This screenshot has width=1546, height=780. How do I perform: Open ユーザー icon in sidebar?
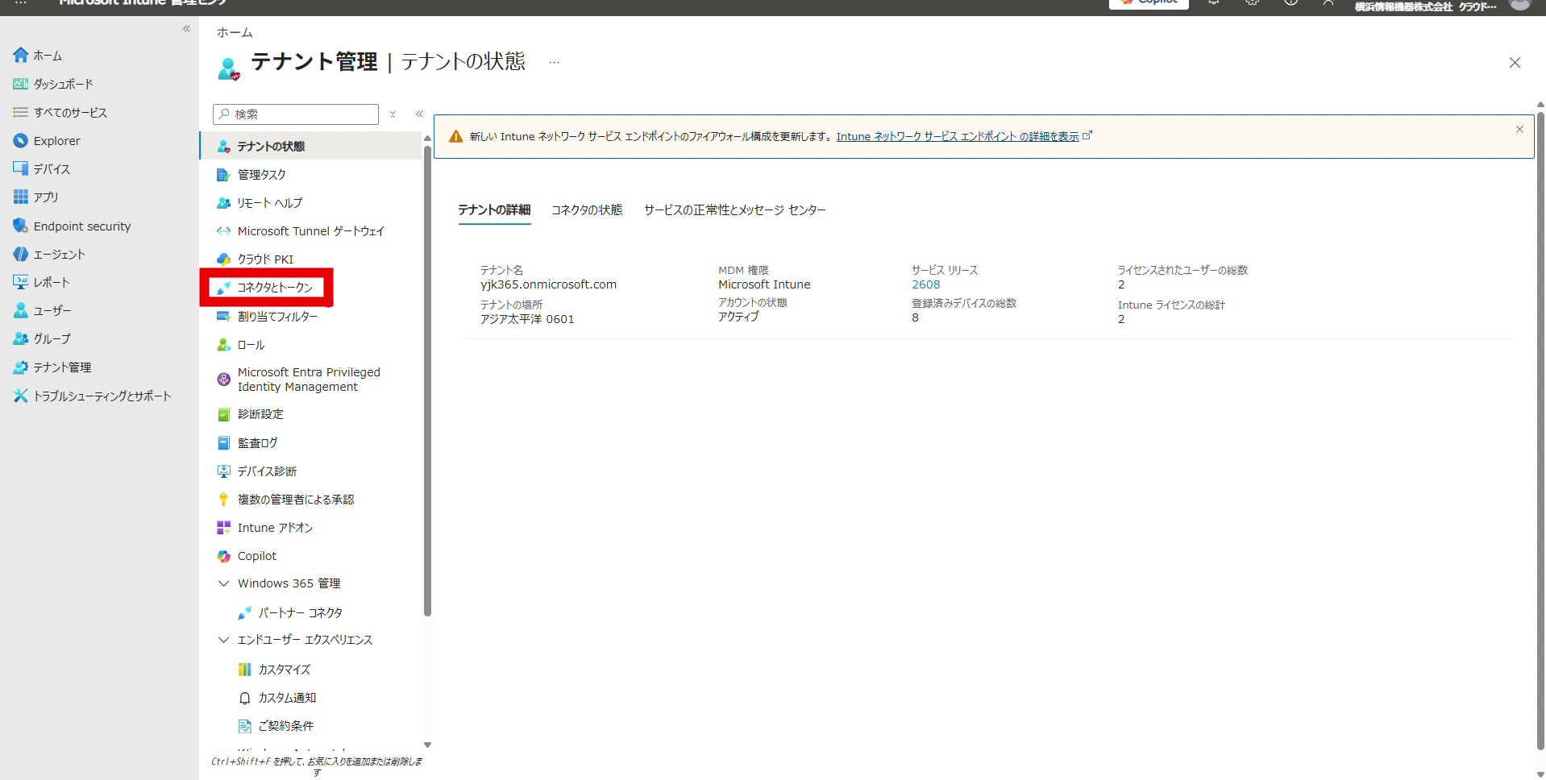point(21,310)
